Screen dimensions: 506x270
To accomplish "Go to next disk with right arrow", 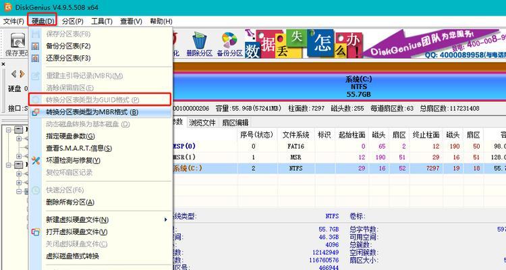I will point(22,74).
